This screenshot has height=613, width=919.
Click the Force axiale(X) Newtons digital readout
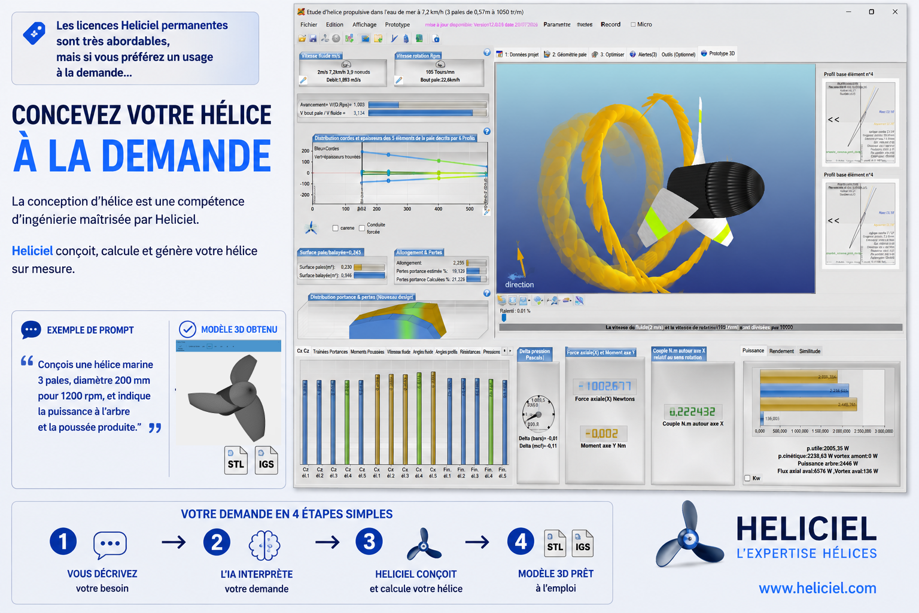604,386
